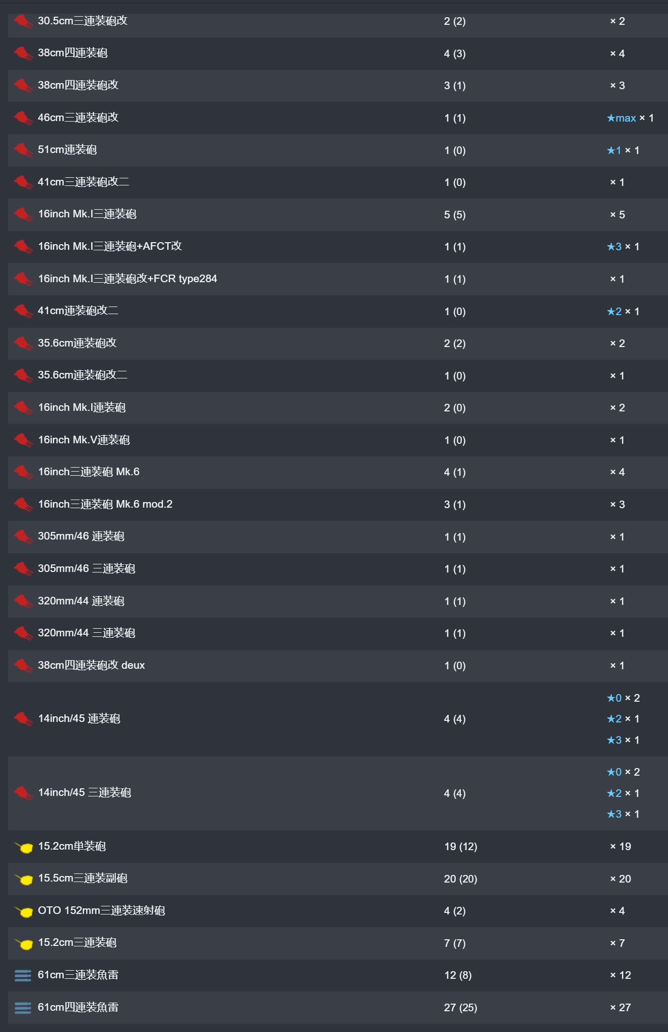Click count 20 (20) for 15.5cm三連装副砲
668x1032 pixels.
tap(460, 879)
